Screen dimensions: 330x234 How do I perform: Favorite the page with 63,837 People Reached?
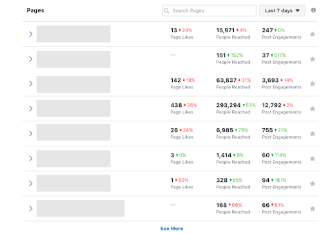click(x=313, y=84)
